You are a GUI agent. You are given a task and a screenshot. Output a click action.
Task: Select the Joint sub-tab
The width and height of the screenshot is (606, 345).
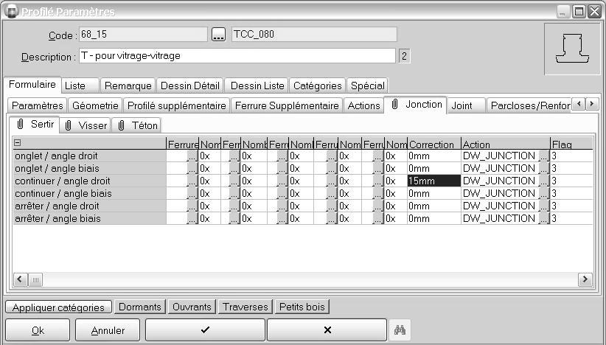(467, 105)
